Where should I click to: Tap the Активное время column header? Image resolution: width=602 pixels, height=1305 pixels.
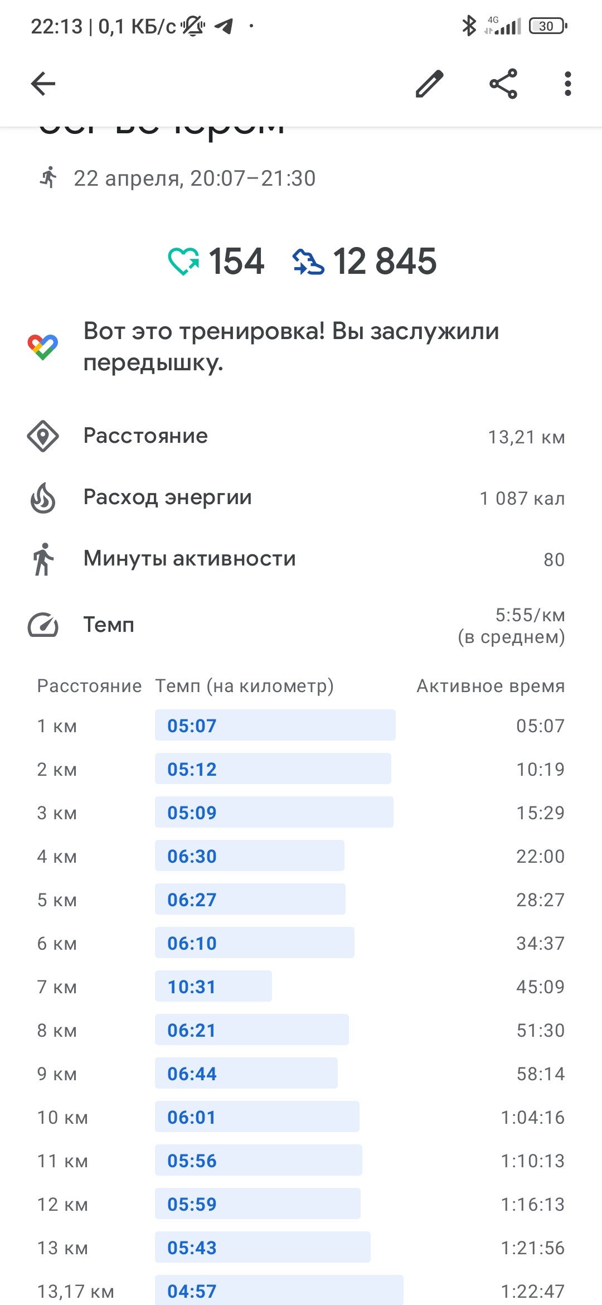coord(491,686)
